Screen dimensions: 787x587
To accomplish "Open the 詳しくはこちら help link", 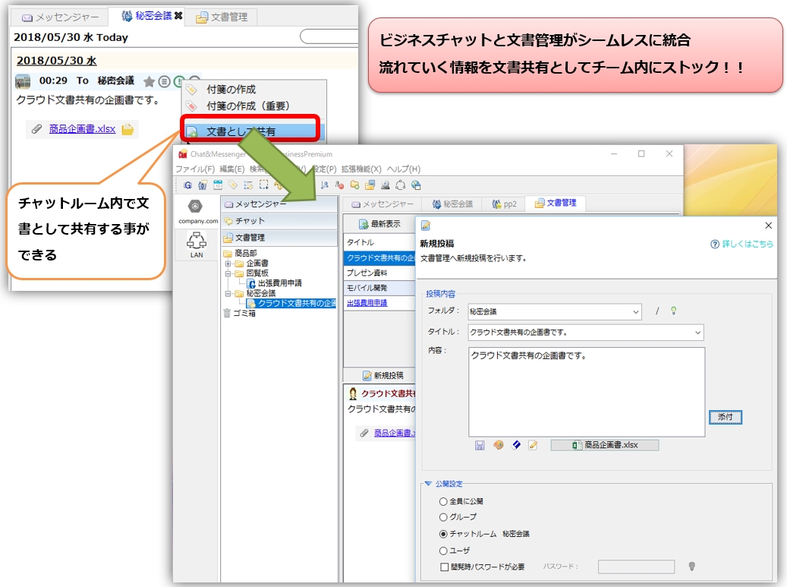I will point(741,245).
